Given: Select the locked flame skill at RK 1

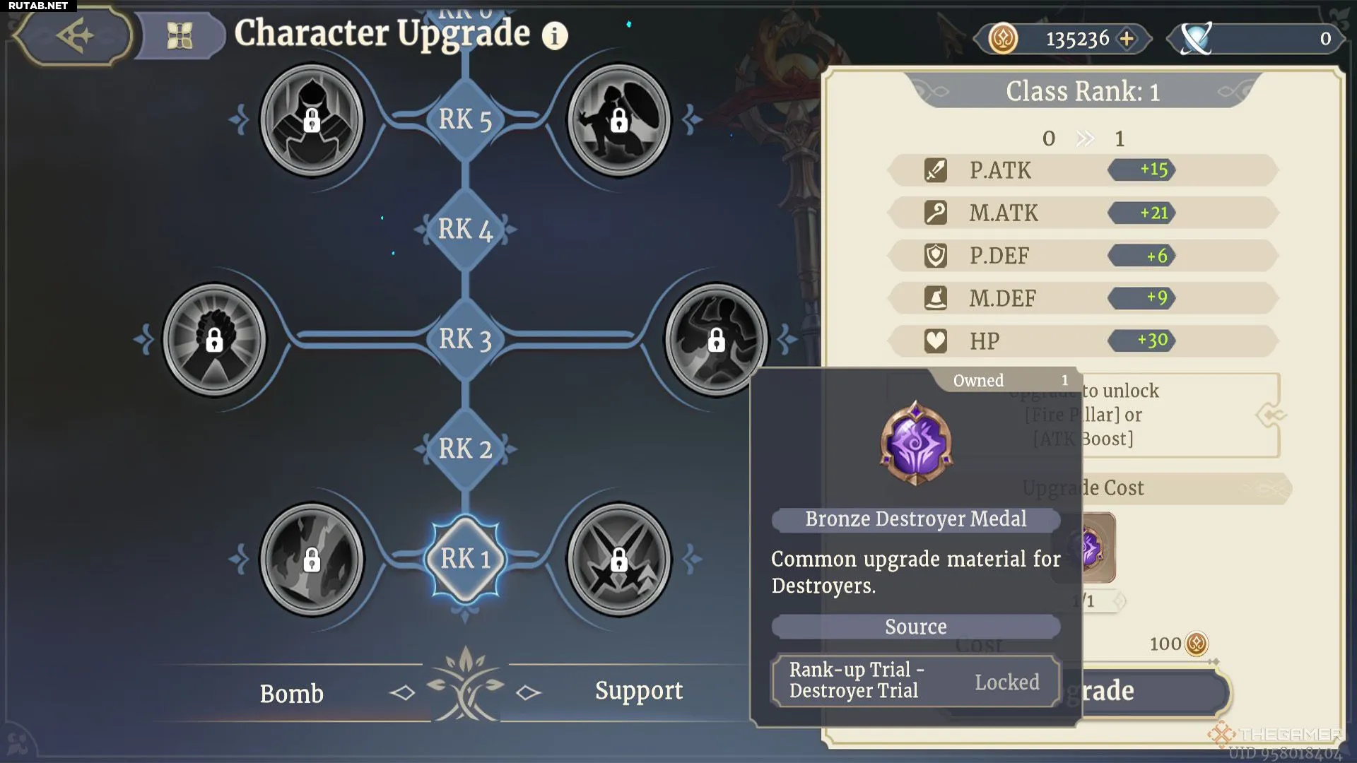Looking at the screenshot, I should coord(312,560).
